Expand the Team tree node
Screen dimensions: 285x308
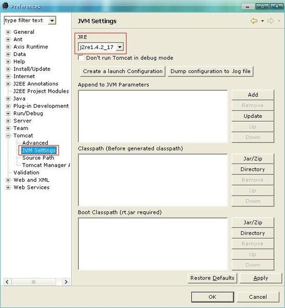[x=8, y=128]
